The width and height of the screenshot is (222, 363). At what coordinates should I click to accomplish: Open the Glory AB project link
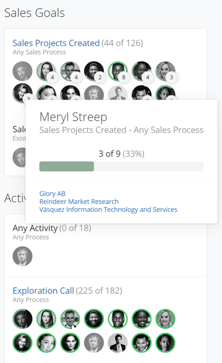[x=52, y=193]
